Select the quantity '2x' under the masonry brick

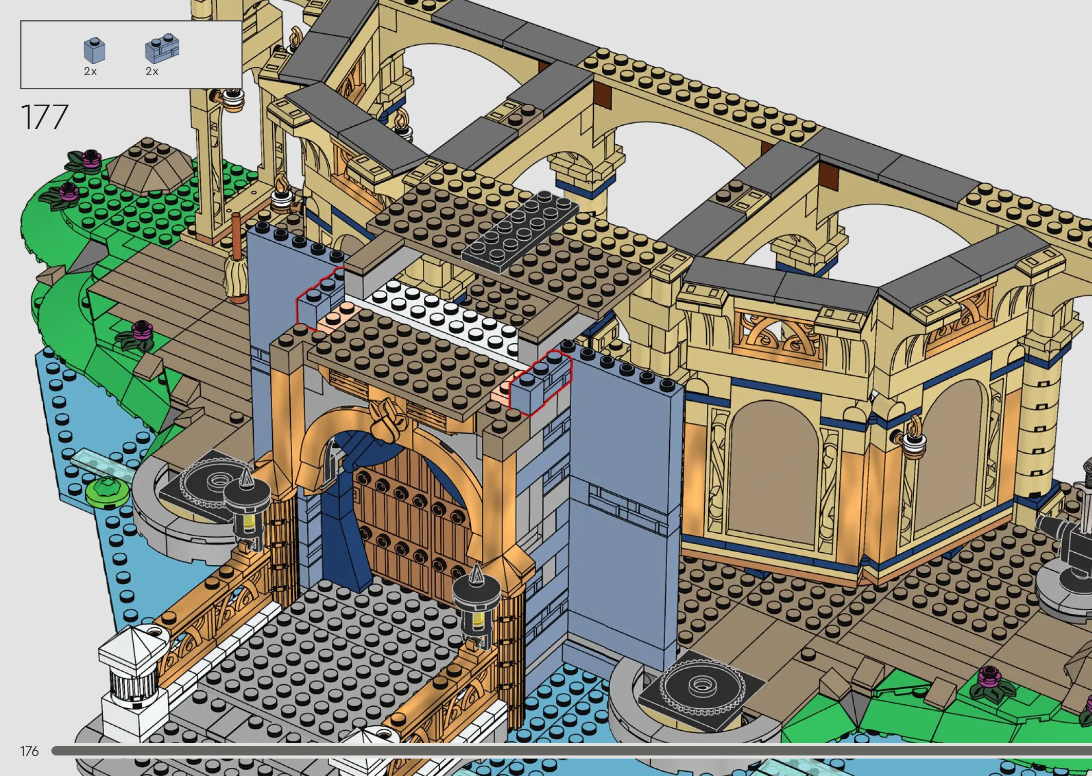click(152, 71)
